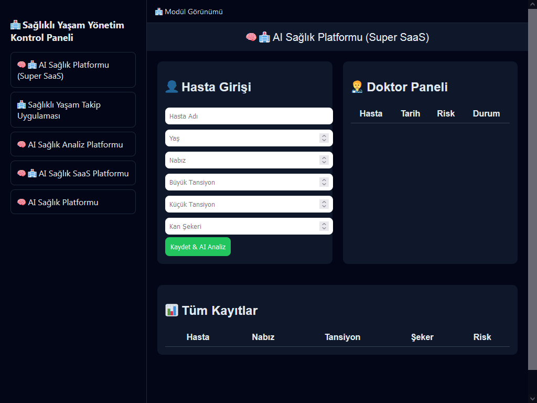Click the stepper in the Küçük Tansiyon field
Screen dimensions: 537x403
[x=324, y=204]
